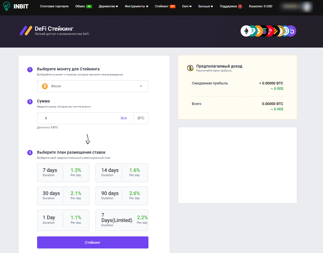Click the Solana coin icon in the banner

pyautogui.click(x=264, y=31)
